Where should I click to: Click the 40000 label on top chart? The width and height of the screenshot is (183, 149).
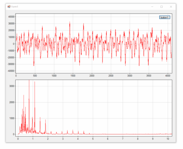12,17
